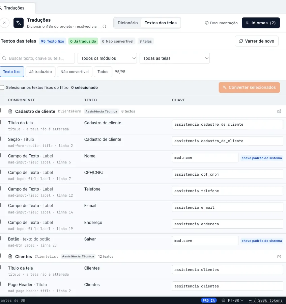Toggle checkbox for Endereço label row
The width and height of the screenshot is (286, 304).
[0, 222]
